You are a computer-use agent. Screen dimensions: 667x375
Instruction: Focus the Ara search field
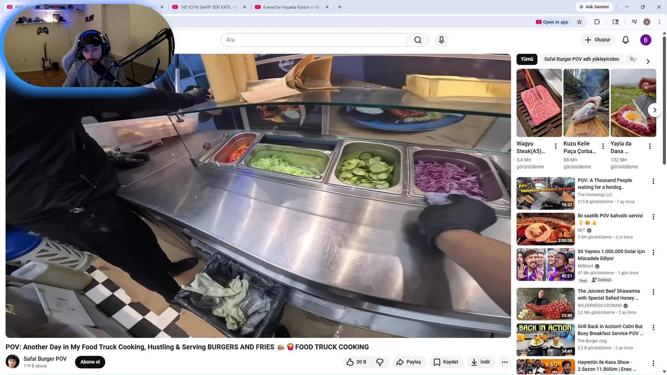314,40
